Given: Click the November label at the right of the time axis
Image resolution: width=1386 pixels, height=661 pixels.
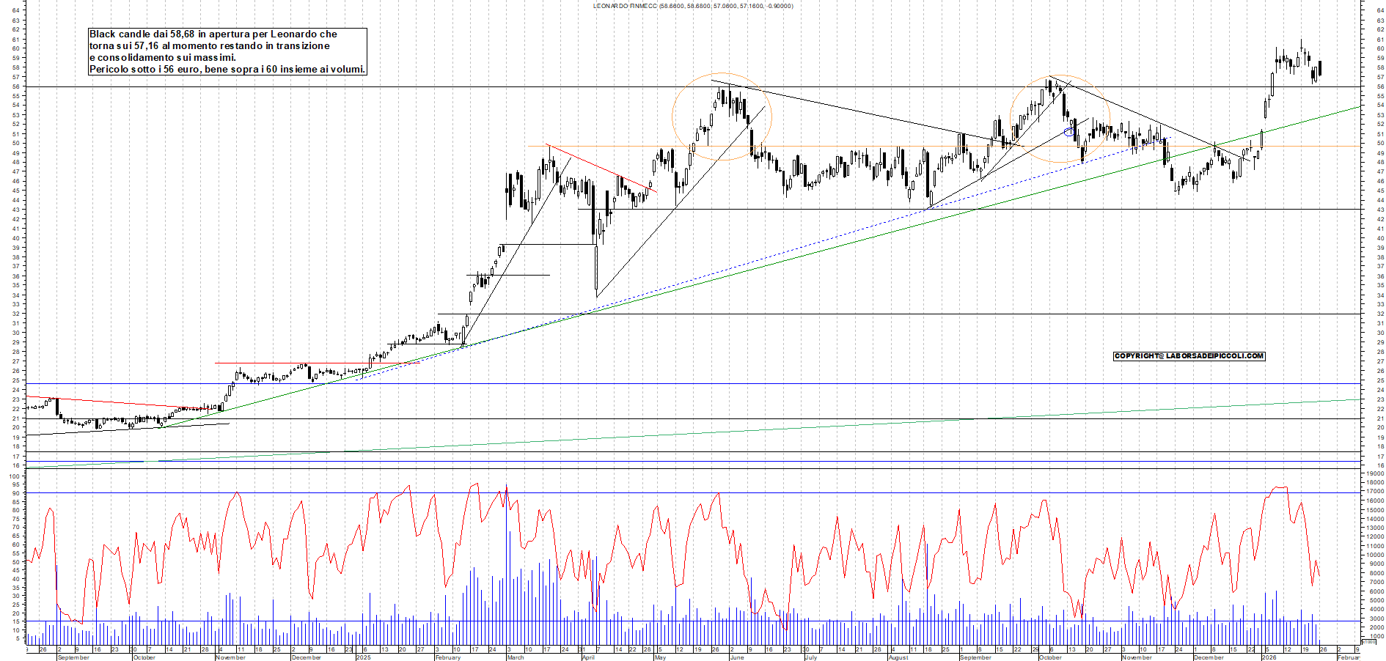Looking at the screenshot, I should (1137, 657).
